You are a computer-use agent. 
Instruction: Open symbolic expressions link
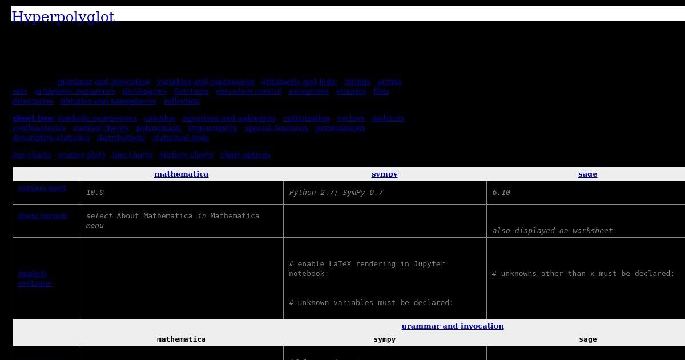(97, 118)
